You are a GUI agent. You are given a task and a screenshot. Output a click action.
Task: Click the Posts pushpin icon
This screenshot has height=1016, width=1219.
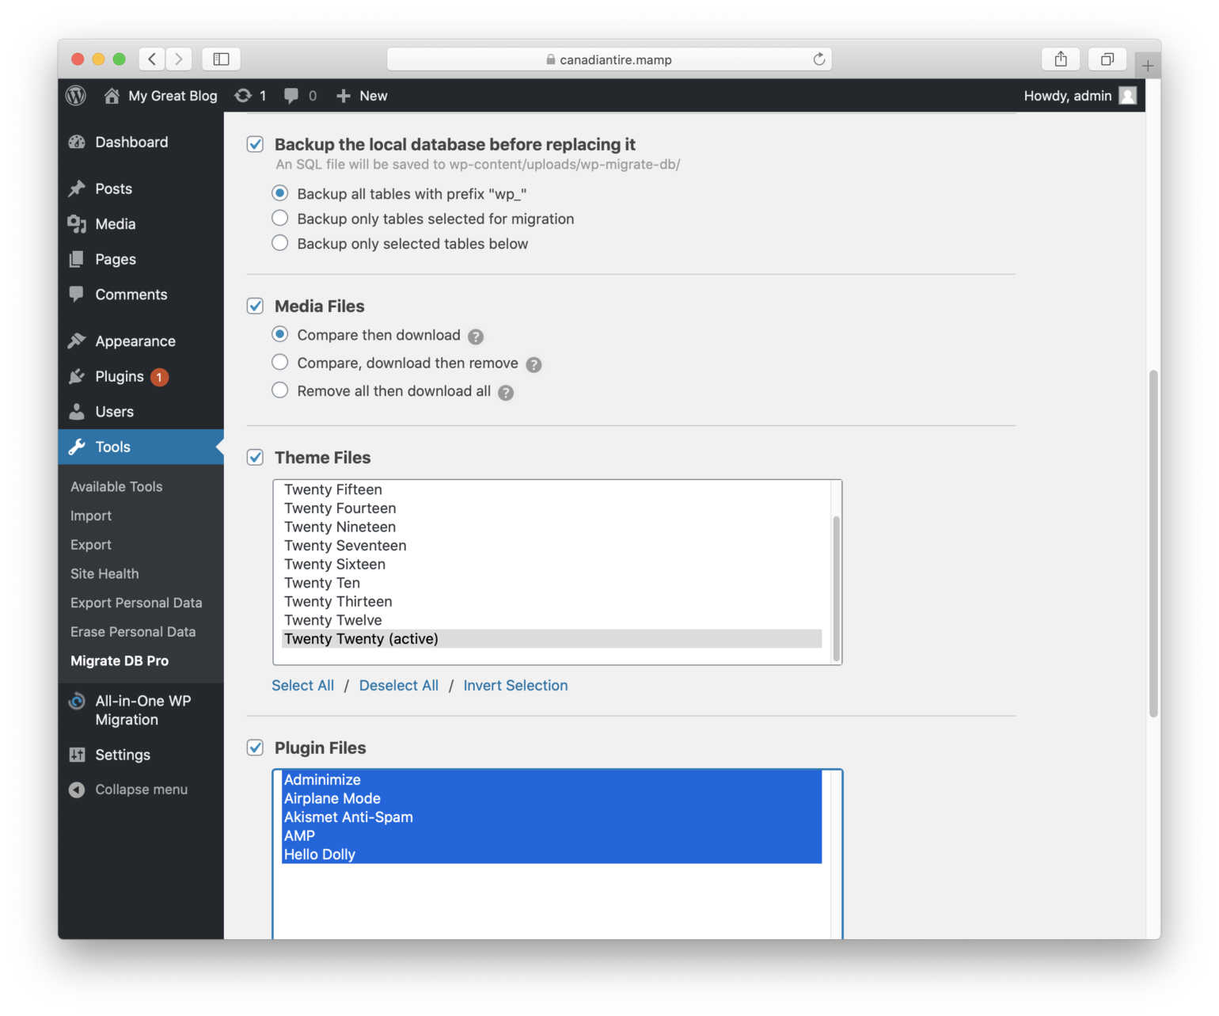point(77,188)
